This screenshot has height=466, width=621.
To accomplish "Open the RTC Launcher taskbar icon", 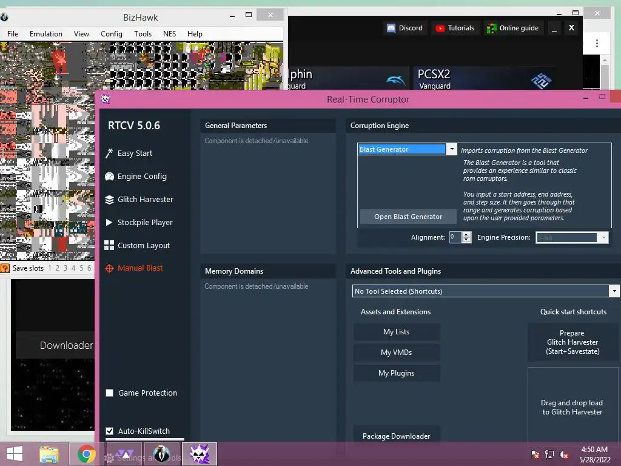I will 124,454.
